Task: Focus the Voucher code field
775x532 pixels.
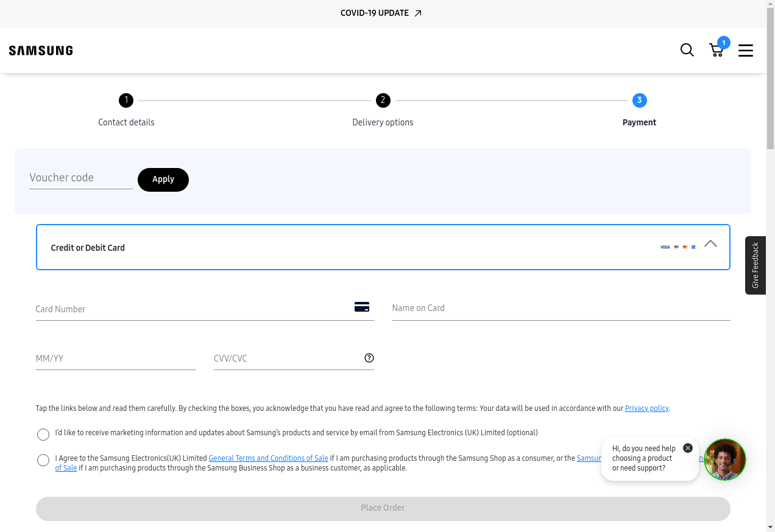Action: pyautogui.click(x=80, y=178)
